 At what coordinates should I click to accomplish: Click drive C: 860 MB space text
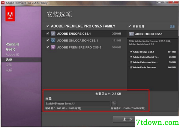point(63,108)
